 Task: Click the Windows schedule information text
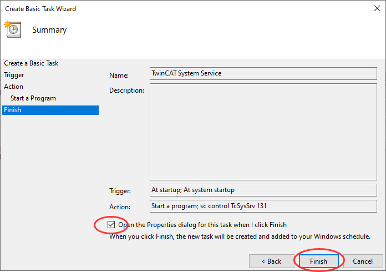(x=240, y=236)
